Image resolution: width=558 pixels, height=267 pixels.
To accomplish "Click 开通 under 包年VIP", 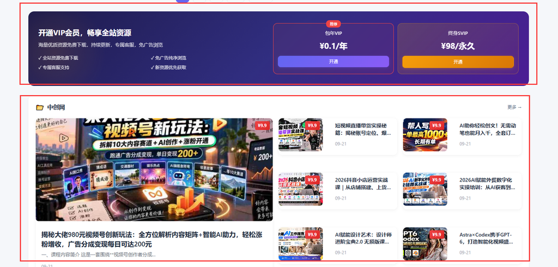I will (333, 61).
